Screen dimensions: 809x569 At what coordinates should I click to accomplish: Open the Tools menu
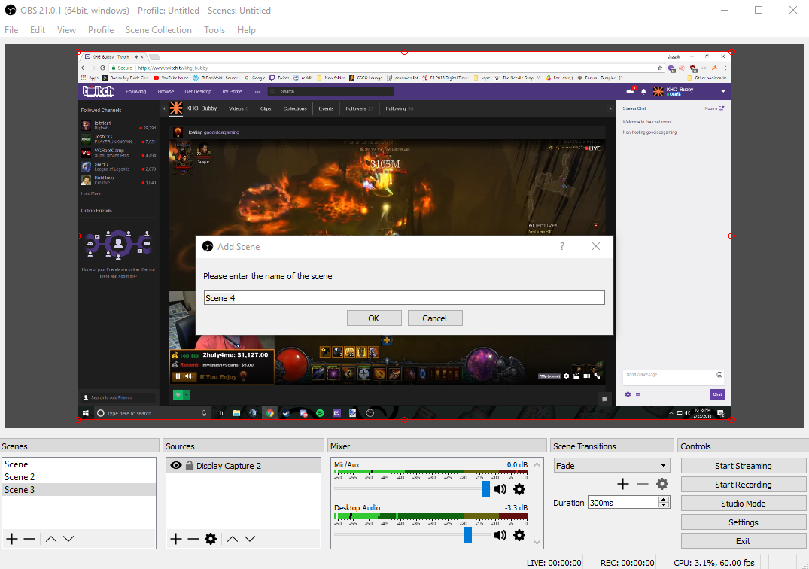(x=214, y=30)
